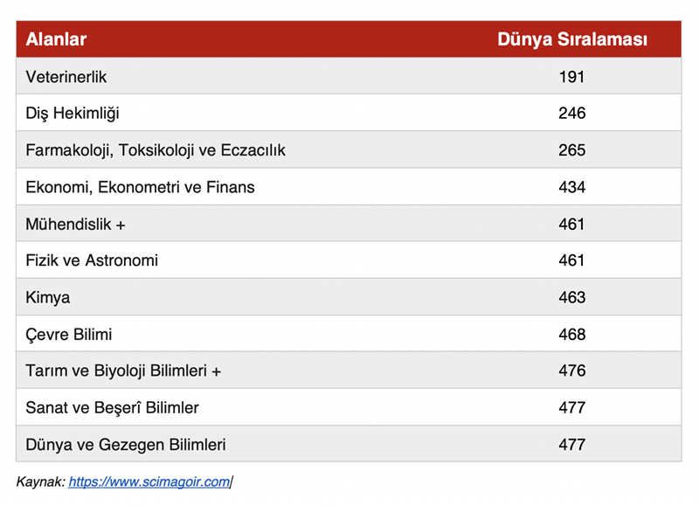Open the scimagoir.com source link
Viewport: 699px width, 506px height.
(149, 482)
